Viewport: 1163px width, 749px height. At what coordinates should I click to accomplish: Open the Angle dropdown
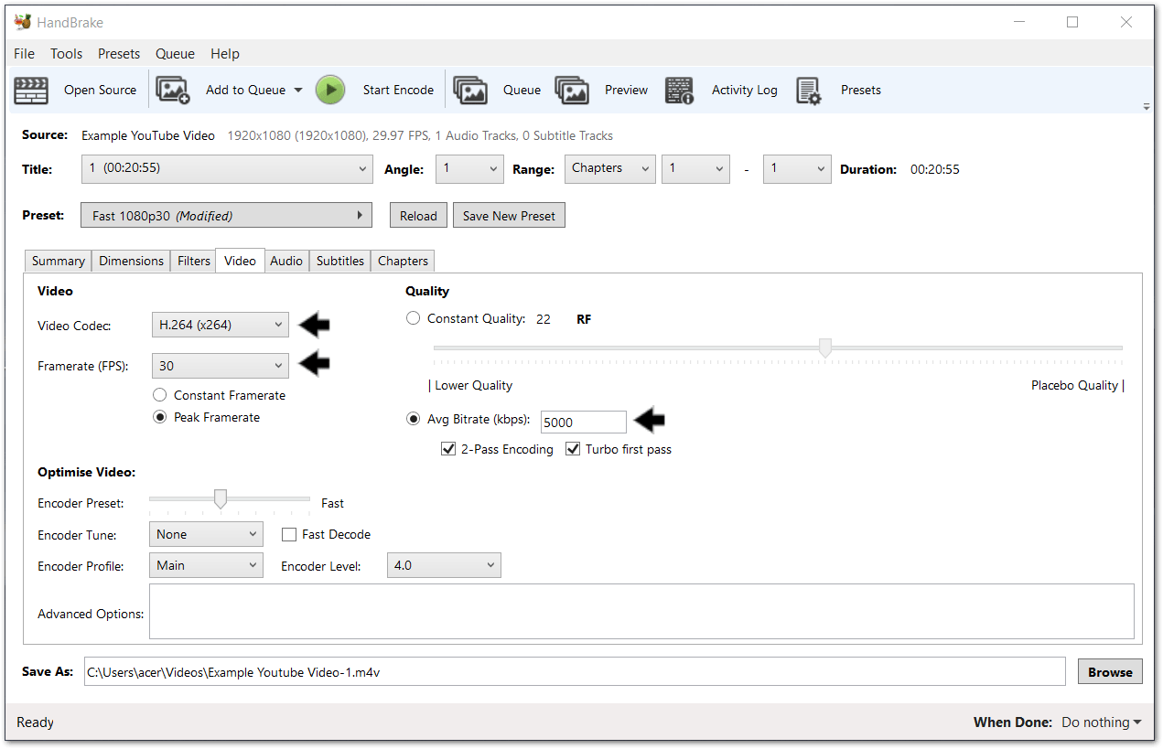tap(469, 168)
